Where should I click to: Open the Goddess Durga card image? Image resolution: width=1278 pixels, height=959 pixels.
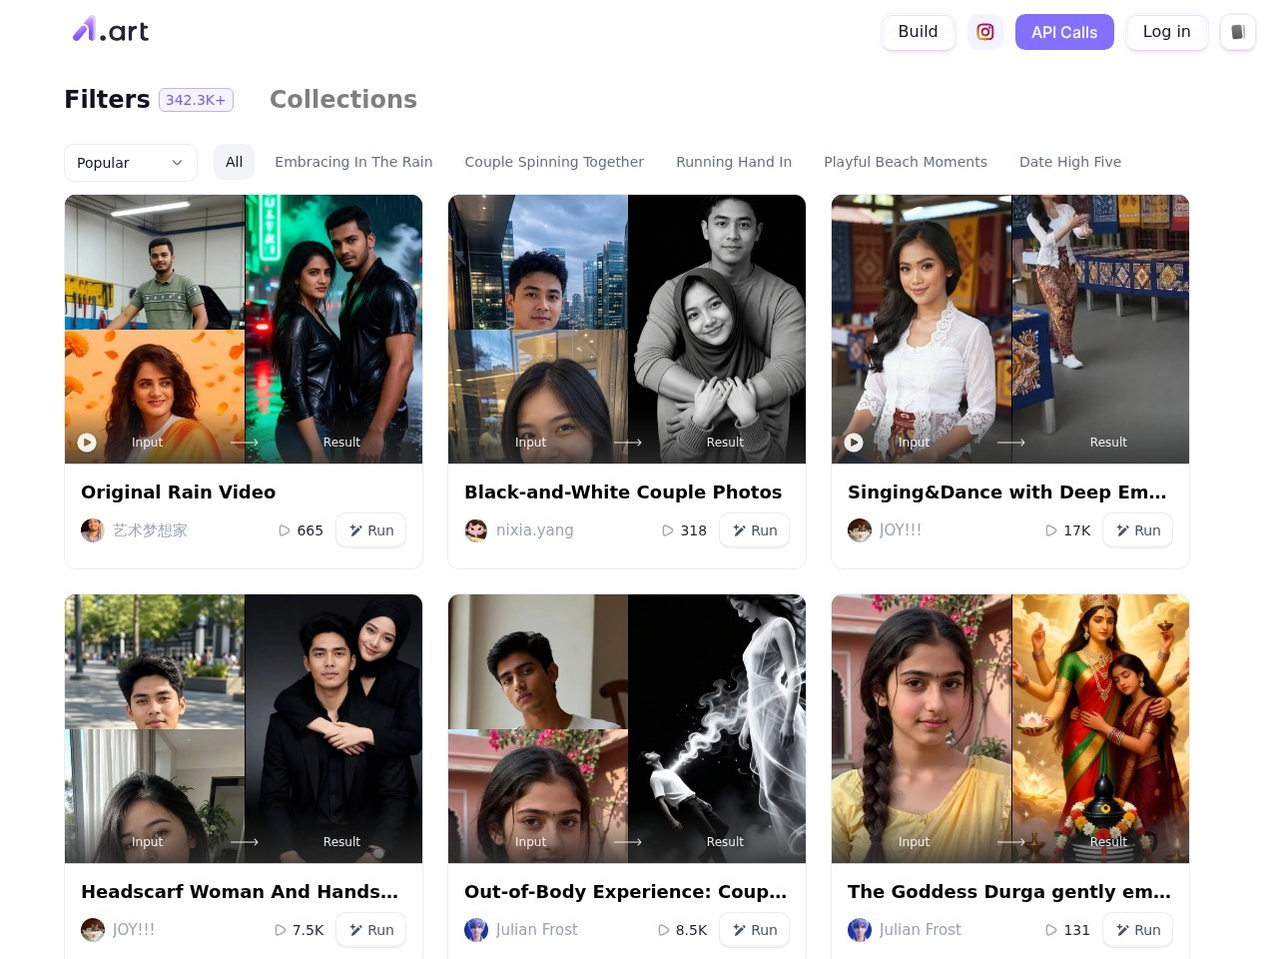coord(1010,728)
